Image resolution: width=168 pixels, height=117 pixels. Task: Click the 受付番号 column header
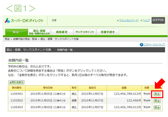pyautogui.click(x=17, y=88)
